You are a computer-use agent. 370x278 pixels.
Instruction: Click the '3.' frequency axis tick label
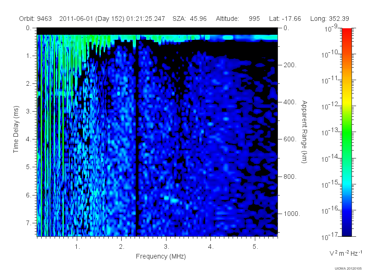(166, 247)
